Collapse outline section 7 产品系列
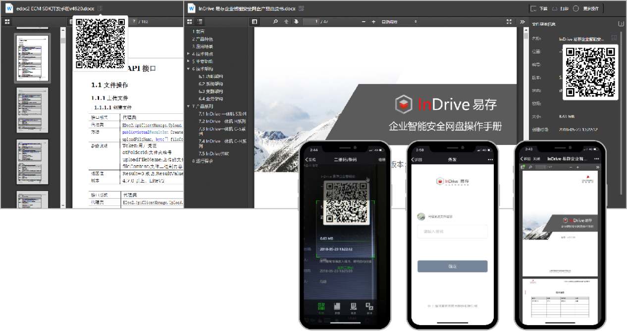Viewport: 627px width, 331px height. pos(188,106)
